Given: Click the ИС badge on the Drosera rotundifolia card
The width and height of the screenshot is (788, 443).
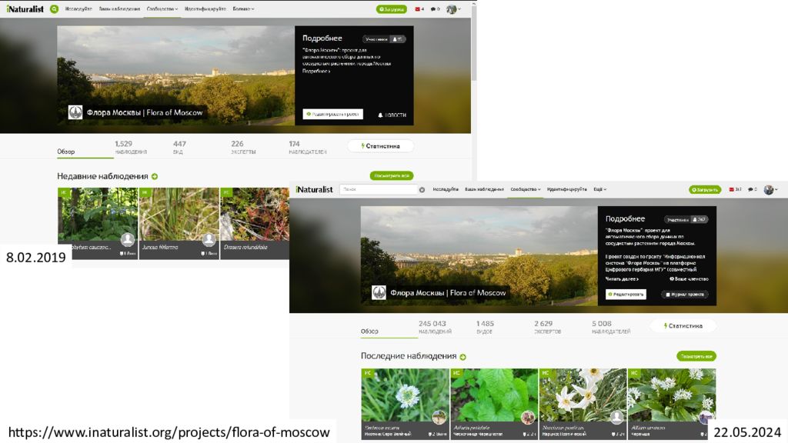Looking at the screenshot, I should [x=227, y=192].
